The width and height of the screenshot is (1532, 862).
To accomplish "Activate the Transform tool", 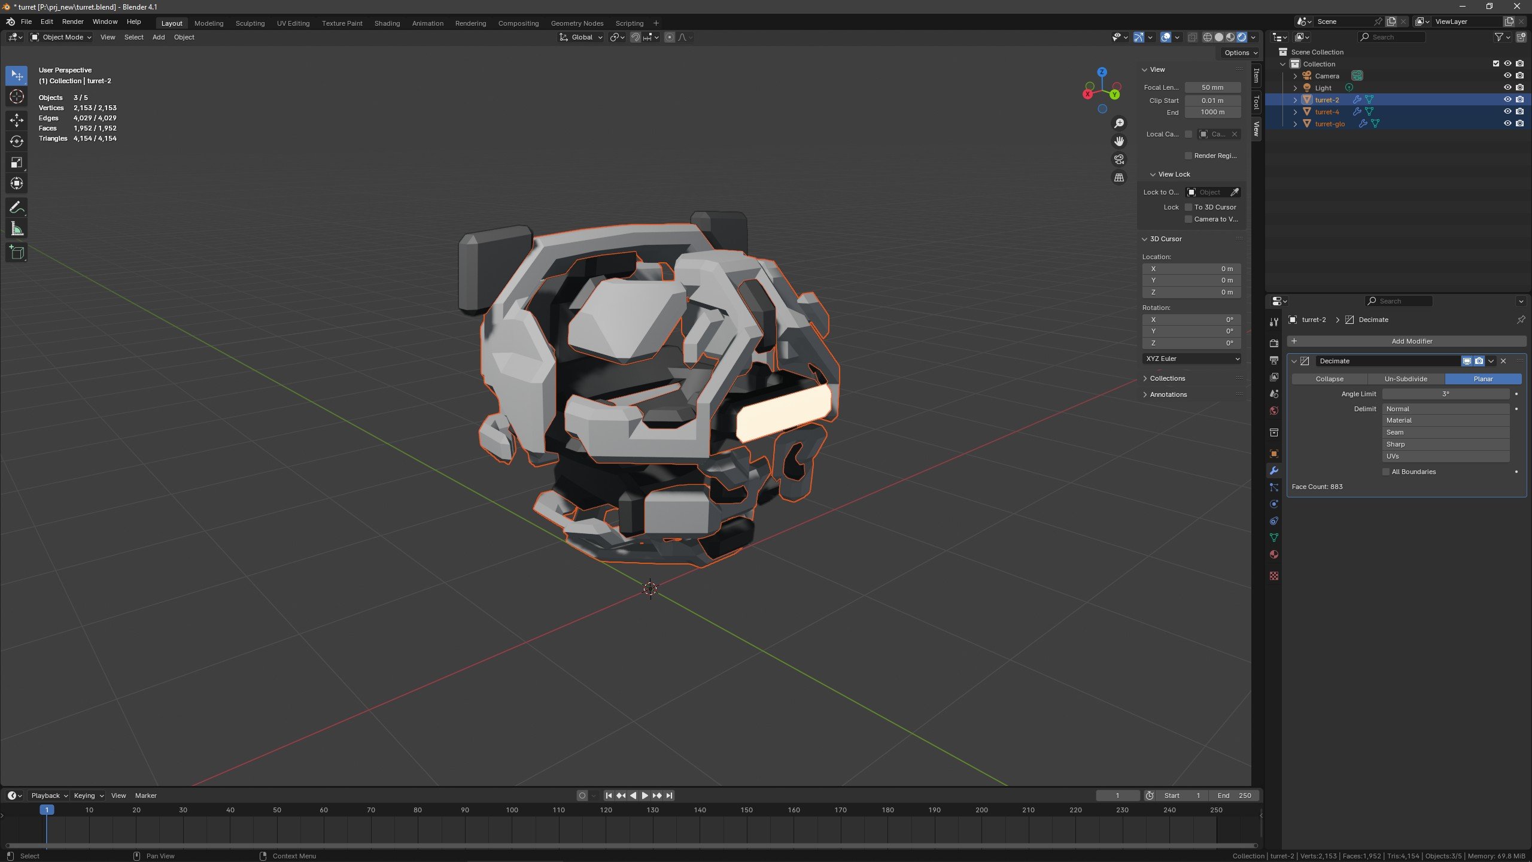I will pos(17,183).
